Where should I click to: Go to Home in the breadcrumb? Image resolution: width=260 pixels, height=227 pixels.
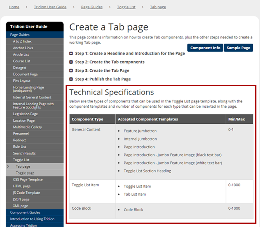[x=14, y=7]
